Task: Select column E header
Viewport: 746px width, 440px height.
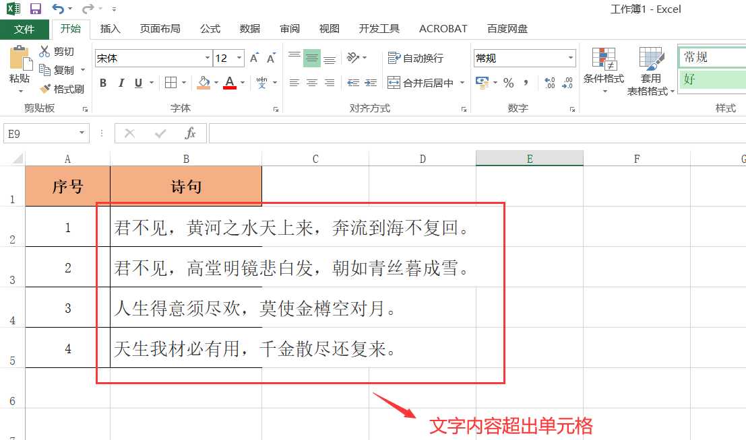Action: pos(530,159)
